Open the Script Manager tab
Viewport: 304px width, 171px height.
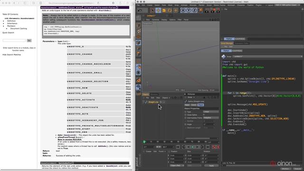[x=227, y=43]
